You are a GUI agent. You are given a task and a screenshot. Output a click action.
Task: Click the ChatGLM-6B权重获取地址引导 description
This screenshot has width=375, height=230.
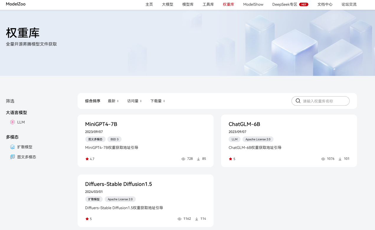(x=255, y=148)
